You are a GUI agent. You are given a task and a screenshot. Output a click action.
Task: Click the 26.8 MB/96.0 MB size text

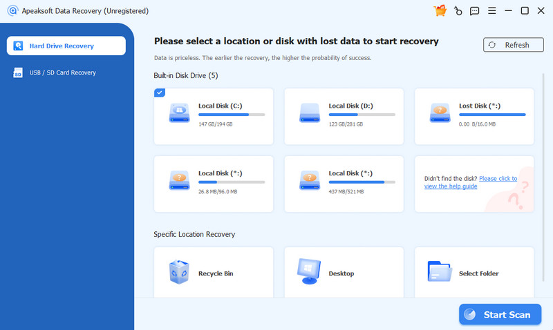218,192
